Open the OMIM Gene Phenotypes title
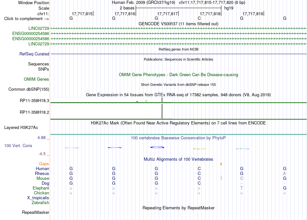 [178, 75]
